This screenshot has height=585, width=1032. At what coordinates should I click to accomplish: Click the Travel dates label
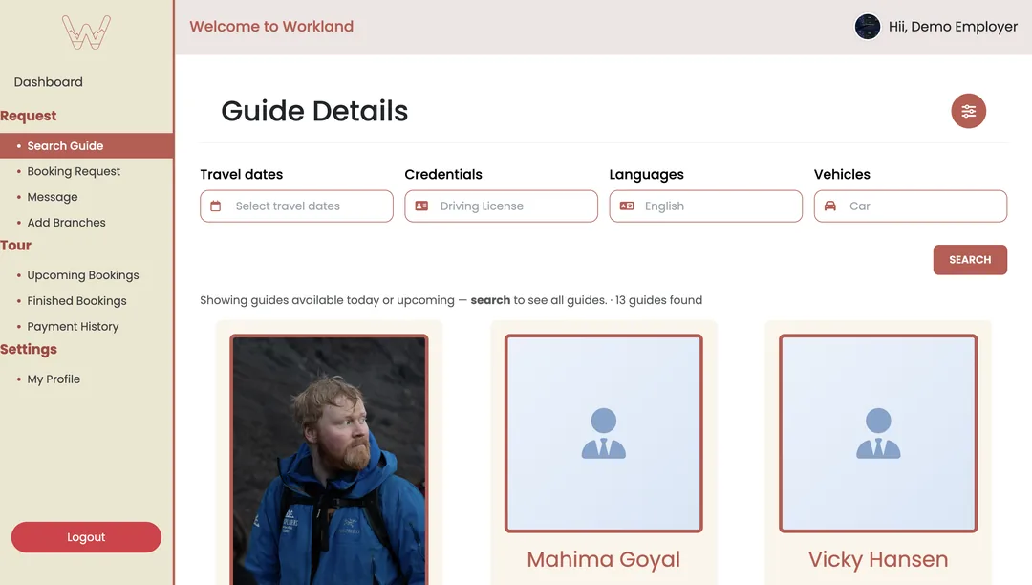click(x=242, y=174)
